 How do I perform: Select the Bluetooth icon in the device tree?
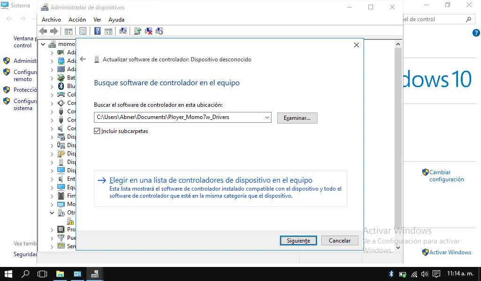(x=61, y=86)
